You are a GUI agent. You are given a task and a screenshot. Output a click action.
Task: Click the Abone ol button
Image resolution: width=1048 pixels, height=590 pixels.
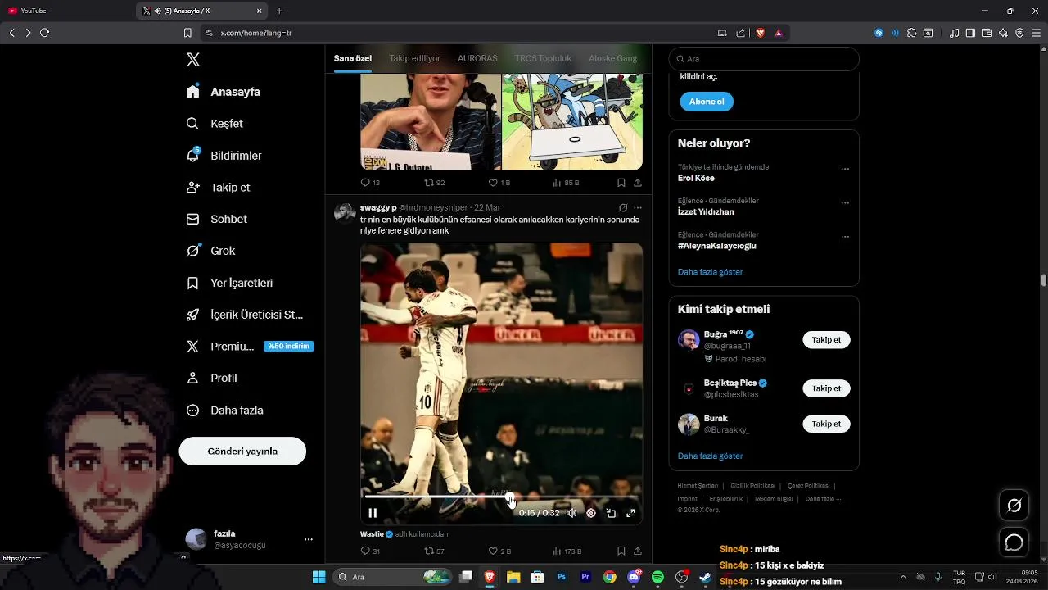click(707, 102)
